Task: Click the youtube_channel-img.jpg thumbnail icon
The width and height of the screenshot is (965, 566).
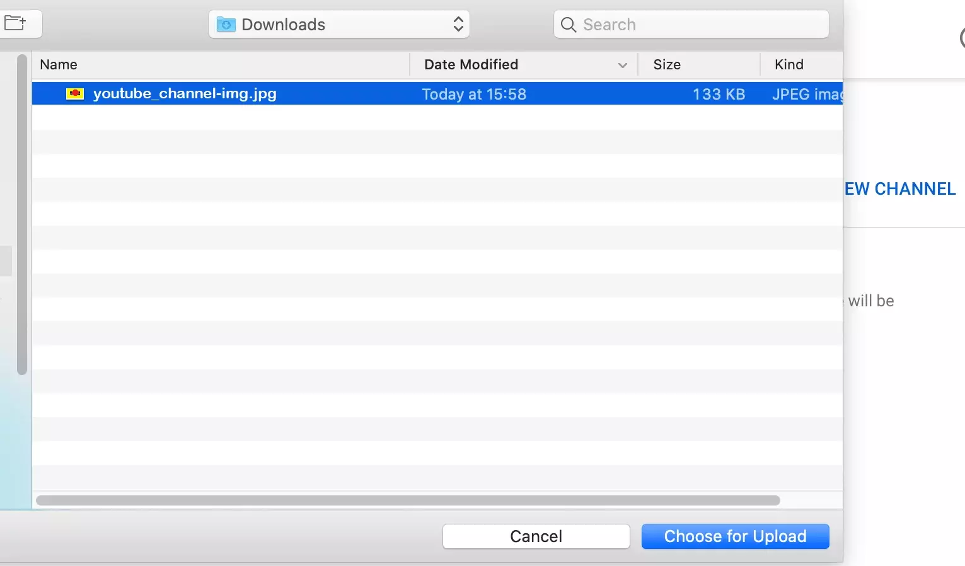Action: coord(75,94)
